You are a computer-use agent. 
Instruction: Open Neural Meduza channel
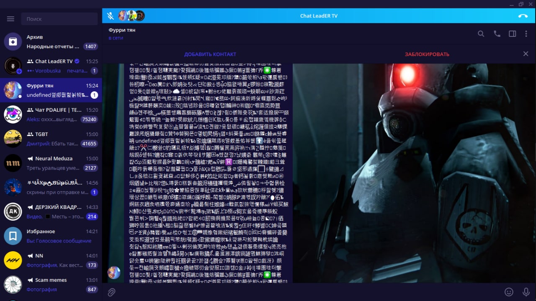[x=51, y=163]
